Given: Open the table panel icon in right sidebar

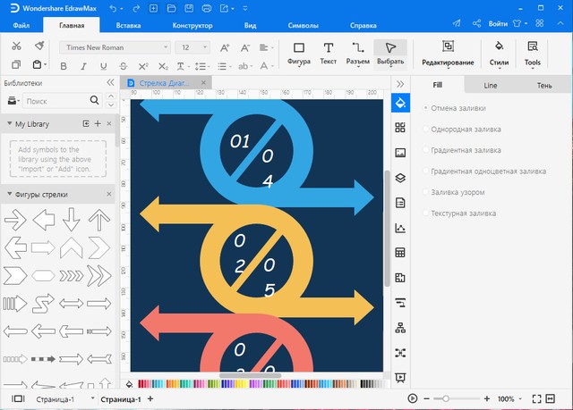Looking at the screenshot, I should pos(400,253).
